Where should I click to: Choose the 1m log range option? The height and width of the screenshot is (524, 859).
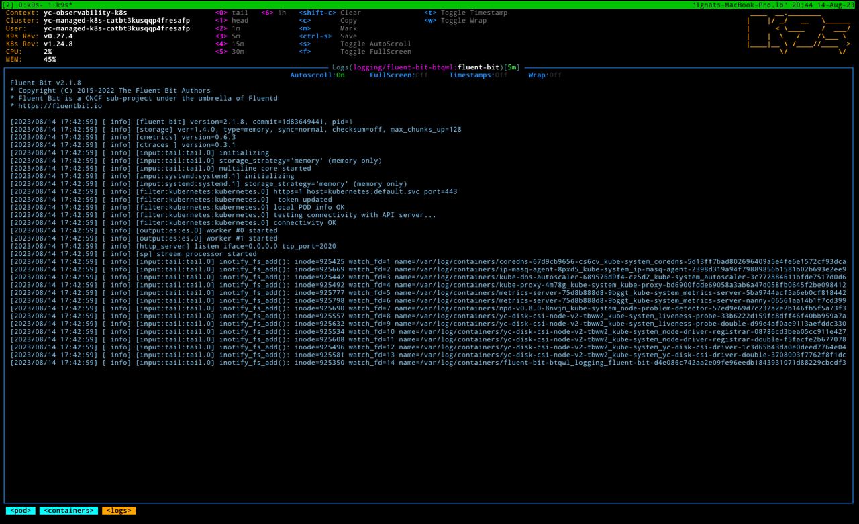point(228,28)
